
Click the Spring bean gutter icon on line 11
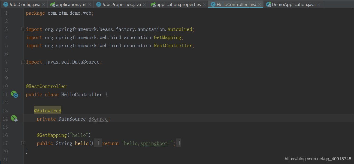click(14, 94)
